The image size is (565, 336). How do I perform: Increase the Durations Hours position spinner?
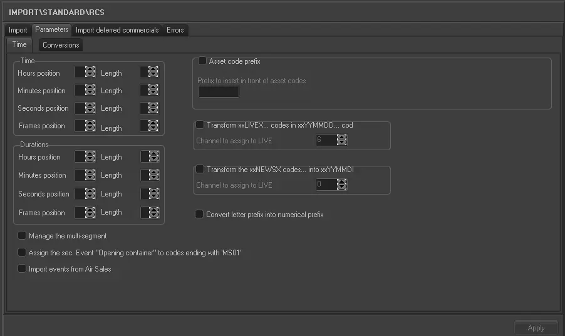[90, 153]
